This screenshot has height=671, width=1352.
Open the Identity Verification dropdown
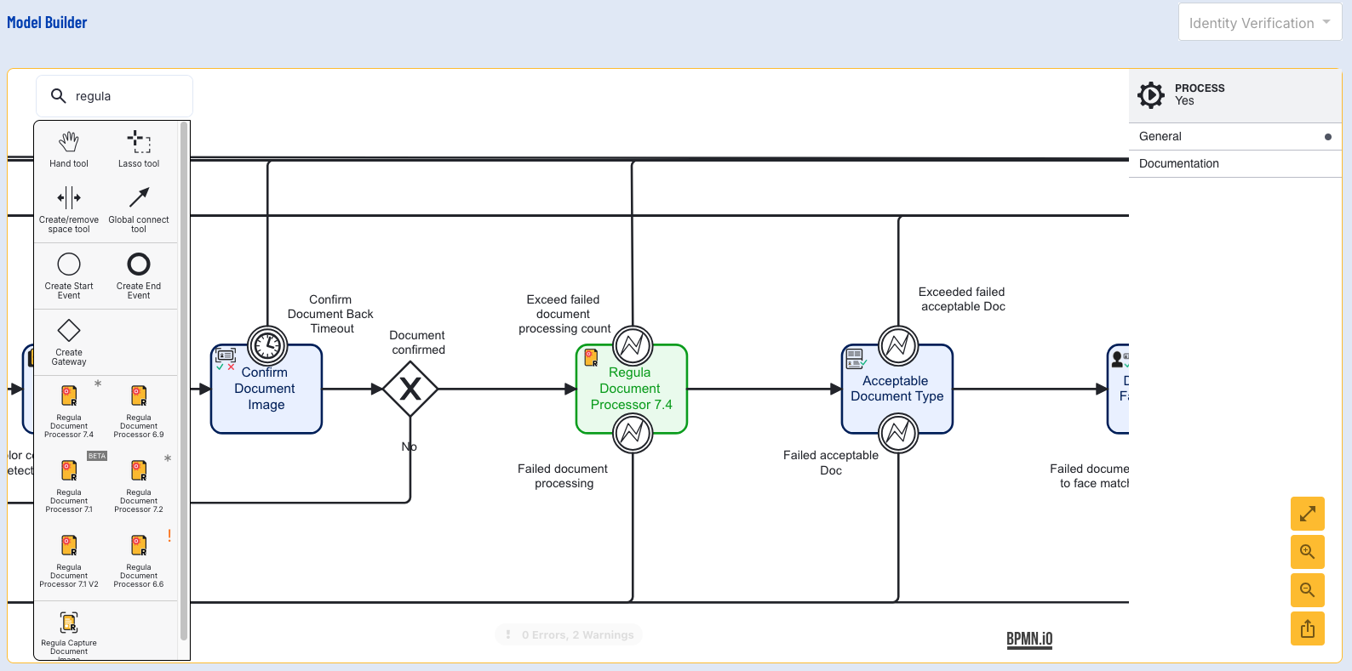click(x=1260, y=23)
